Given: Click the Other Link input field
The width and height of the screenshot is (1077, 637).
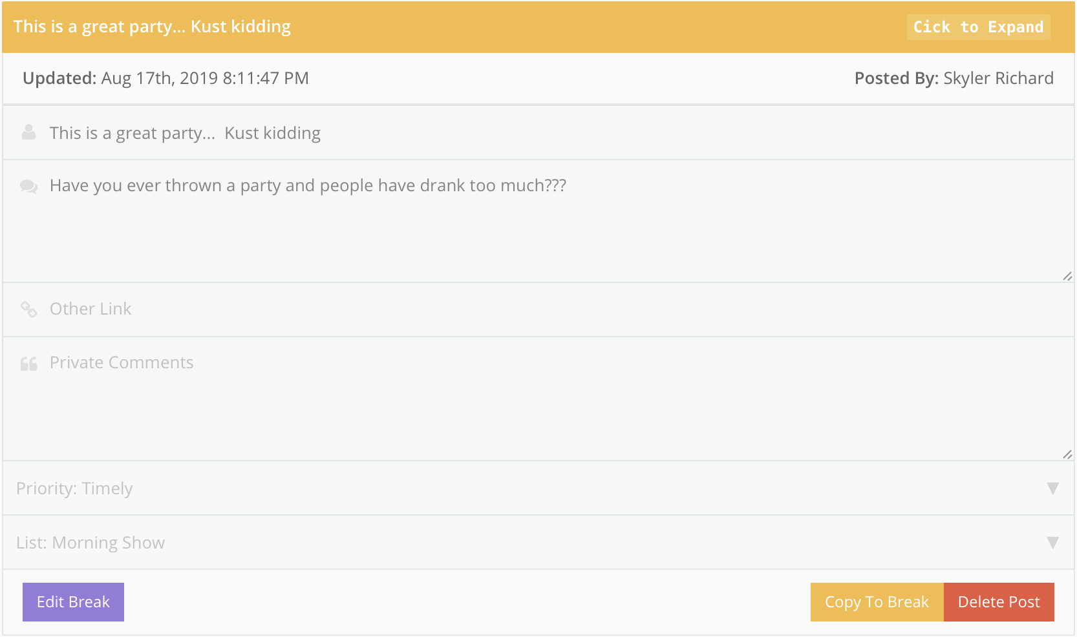Looking at the screenshot, I should click(x=517, y=309).
